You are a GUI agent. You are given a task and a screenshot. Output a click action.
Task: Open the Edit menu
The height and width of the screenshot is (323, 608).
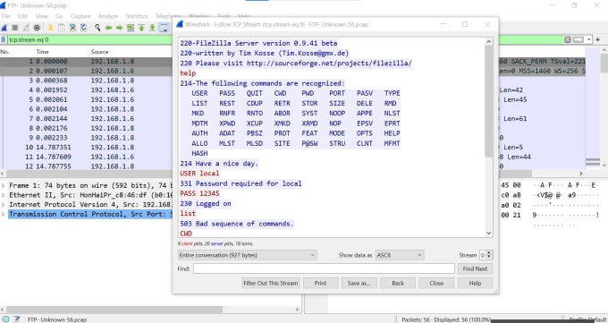click(x=22, y=16)
